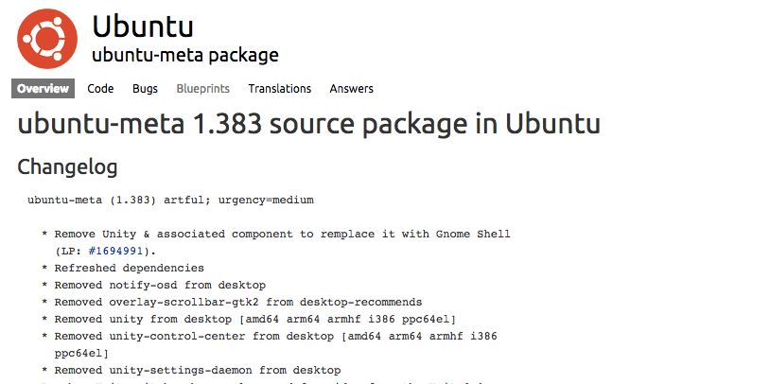The image size is (770, 384).
Task: Select the Overview tab
Action: [44, 89]
